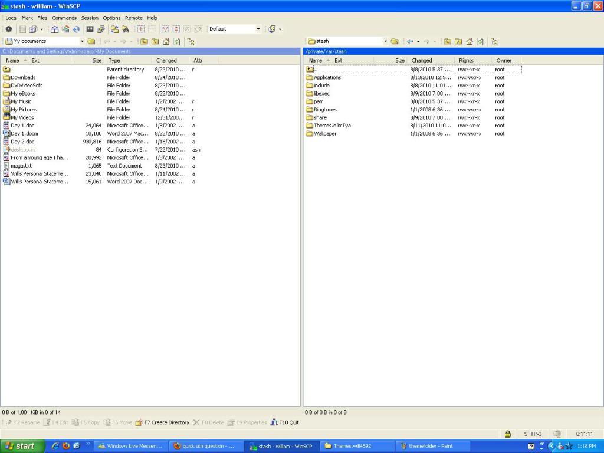The image size is (604, 453).
Task: Go to local home directory icon
Action: coord(166,41)
